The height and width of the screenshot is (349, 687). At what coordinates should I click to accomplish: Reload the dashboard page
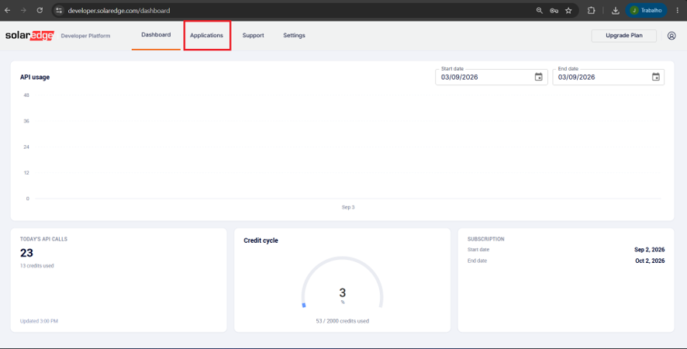[40, 11]
